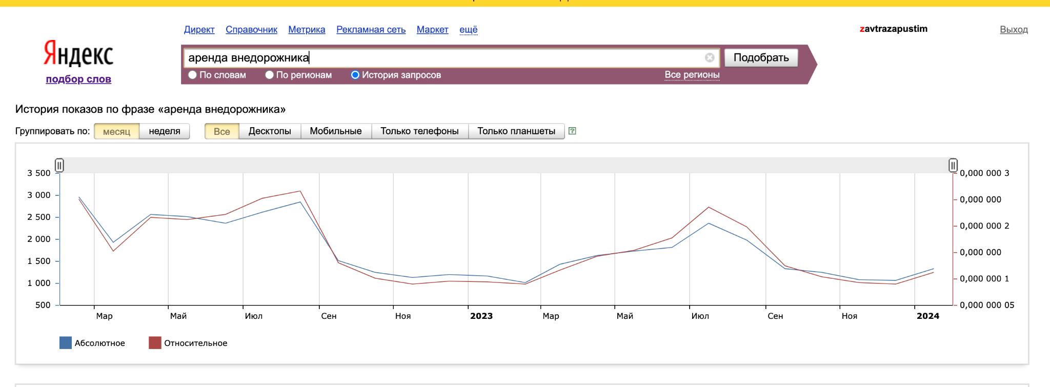Click the right range slider handle
Image resolution: width=1050 pixels, height=387 pixels.
pyautogui.click(x=953, y=166)
